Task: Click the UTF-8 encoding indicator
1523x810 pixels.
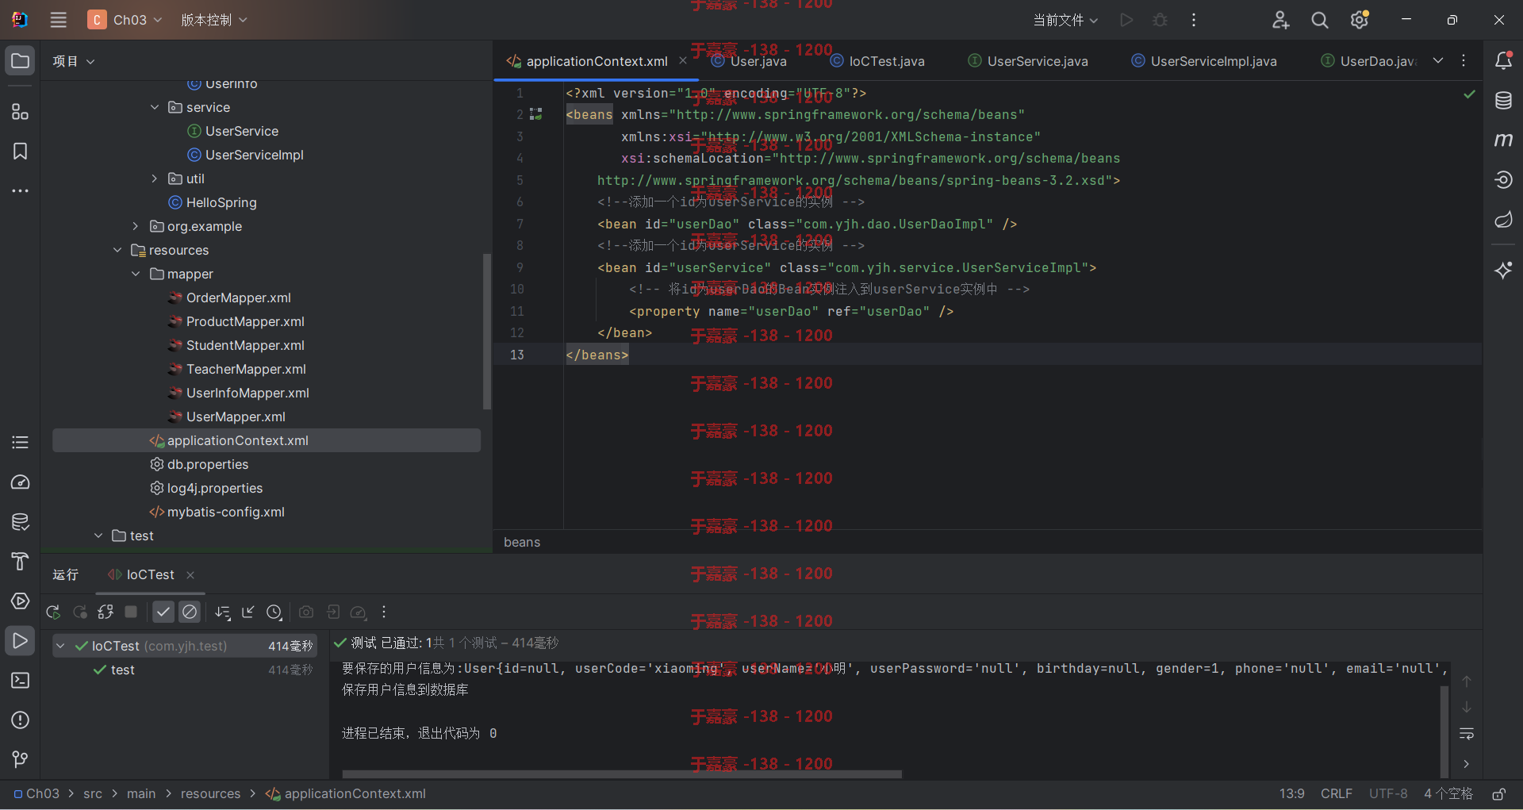Action: pos(1388,793)
